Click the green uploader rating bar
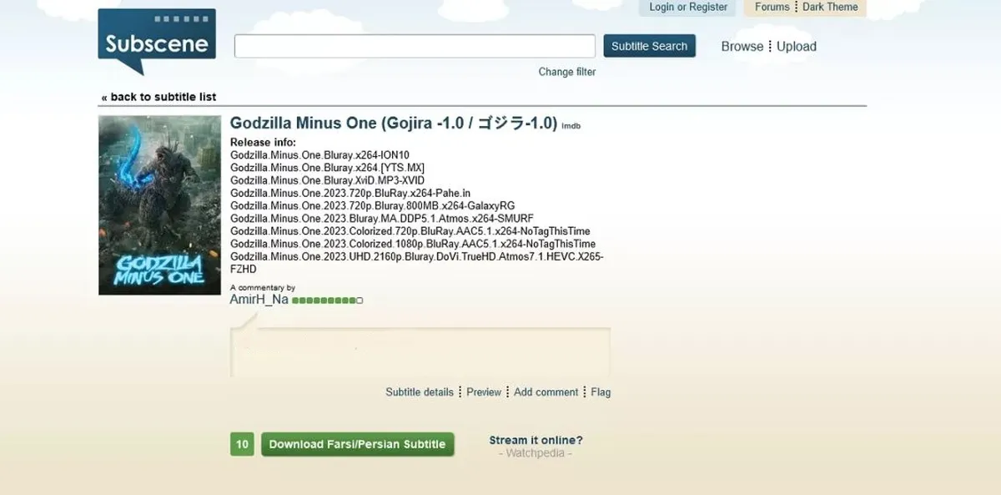Screen dimensions: 1001x495 point(327,301)
